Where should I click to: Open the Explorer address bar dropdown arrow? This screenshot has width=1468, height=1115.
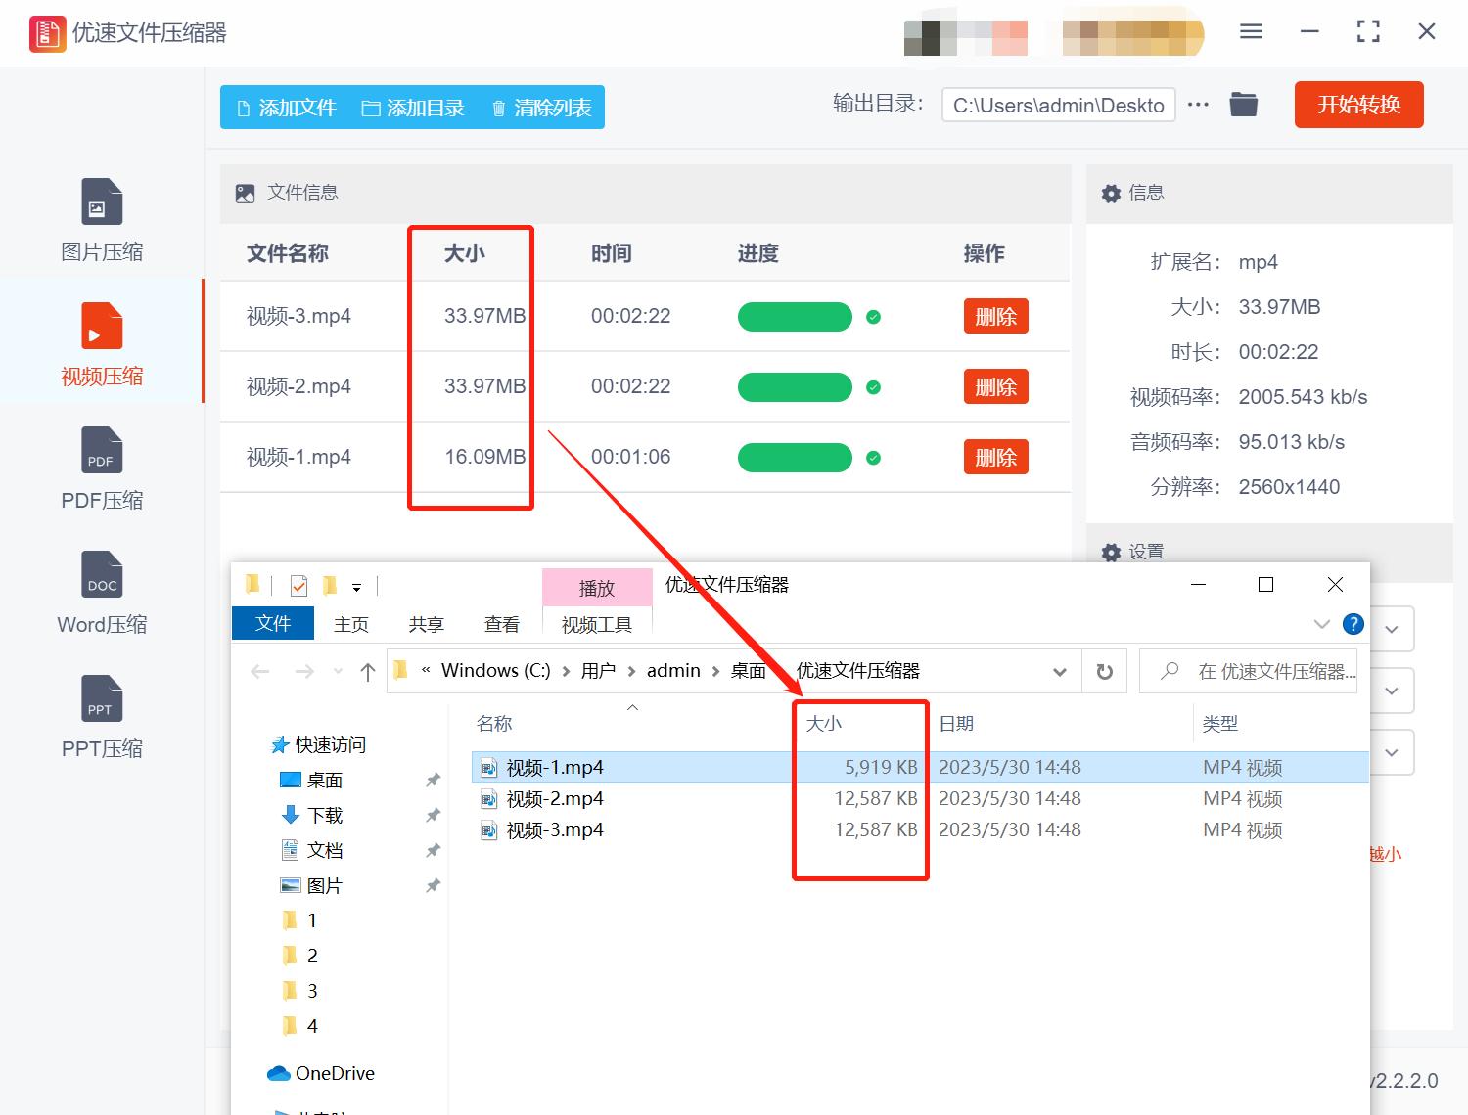1060,671
